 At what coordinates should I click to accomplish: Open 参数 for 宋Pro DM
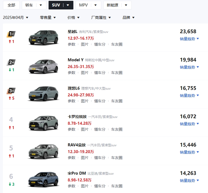pos(71,186)
